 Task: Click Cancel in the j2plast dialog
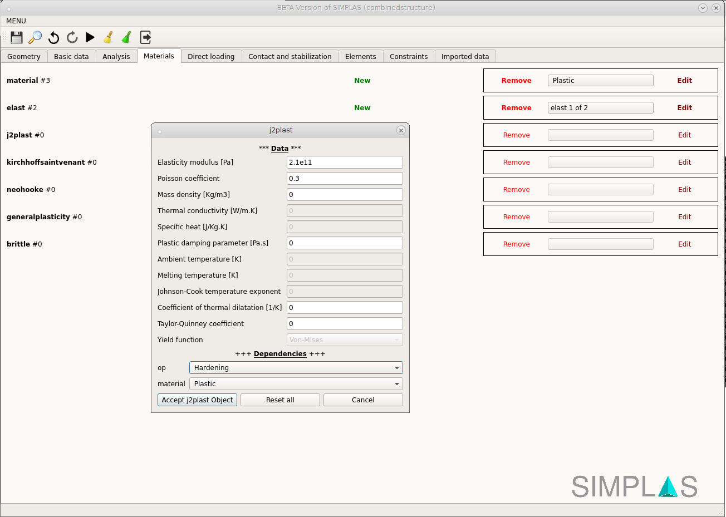point(363,400)
